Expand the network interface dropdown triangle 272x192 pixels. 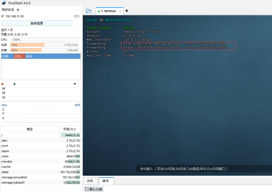click(75, 84)
